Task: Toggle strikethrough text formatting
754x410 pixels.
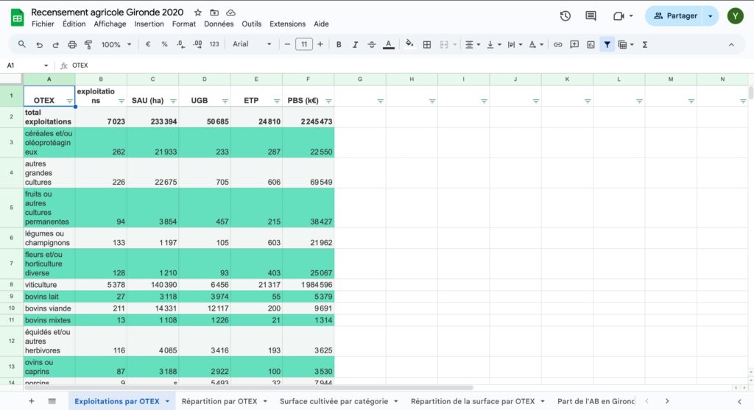Action: click(x=371, y=44)
